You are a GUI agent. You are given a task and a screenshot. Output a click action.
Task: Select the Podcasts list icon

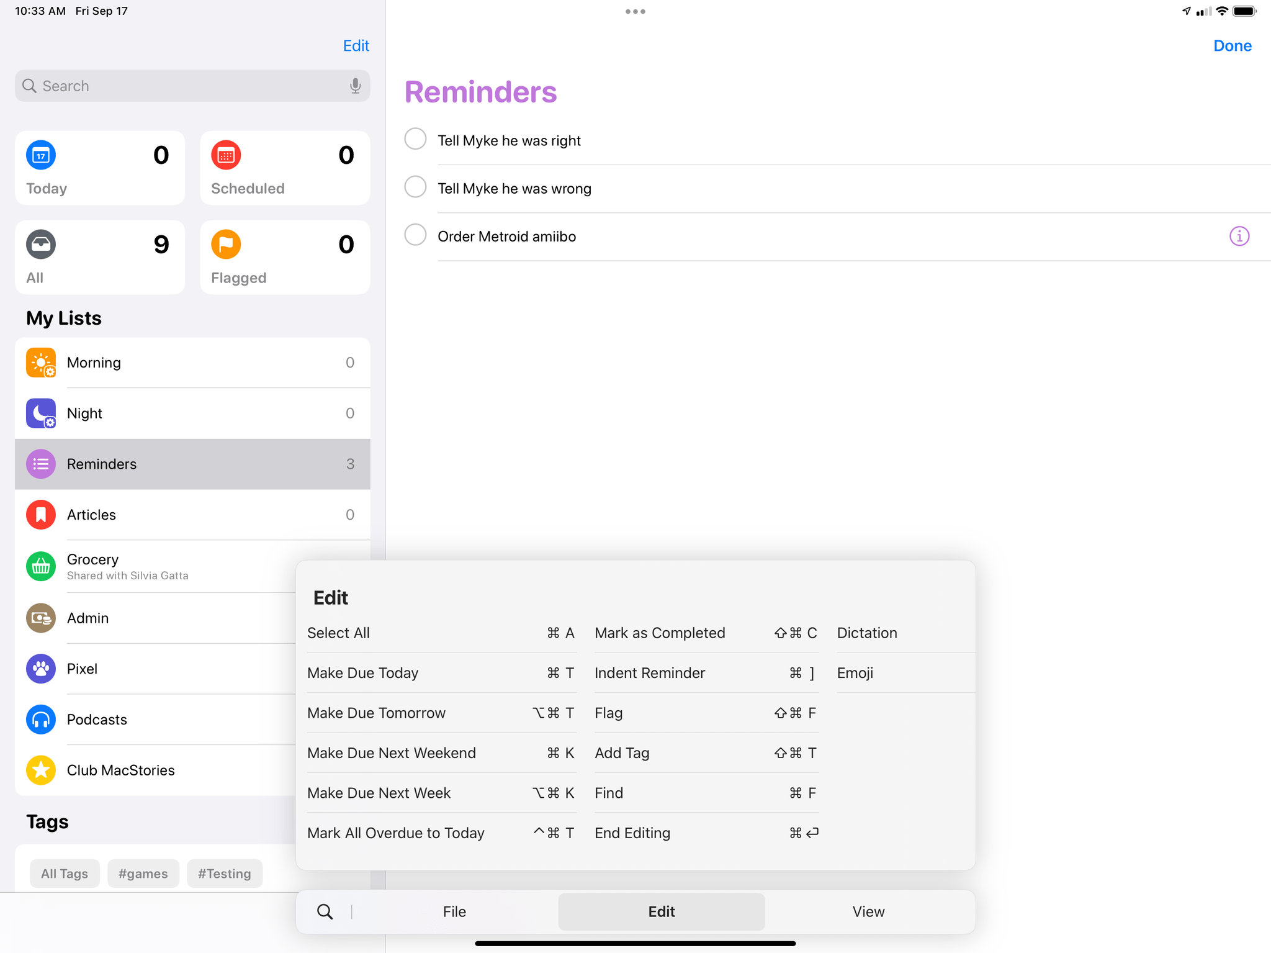tap(40, 719)
